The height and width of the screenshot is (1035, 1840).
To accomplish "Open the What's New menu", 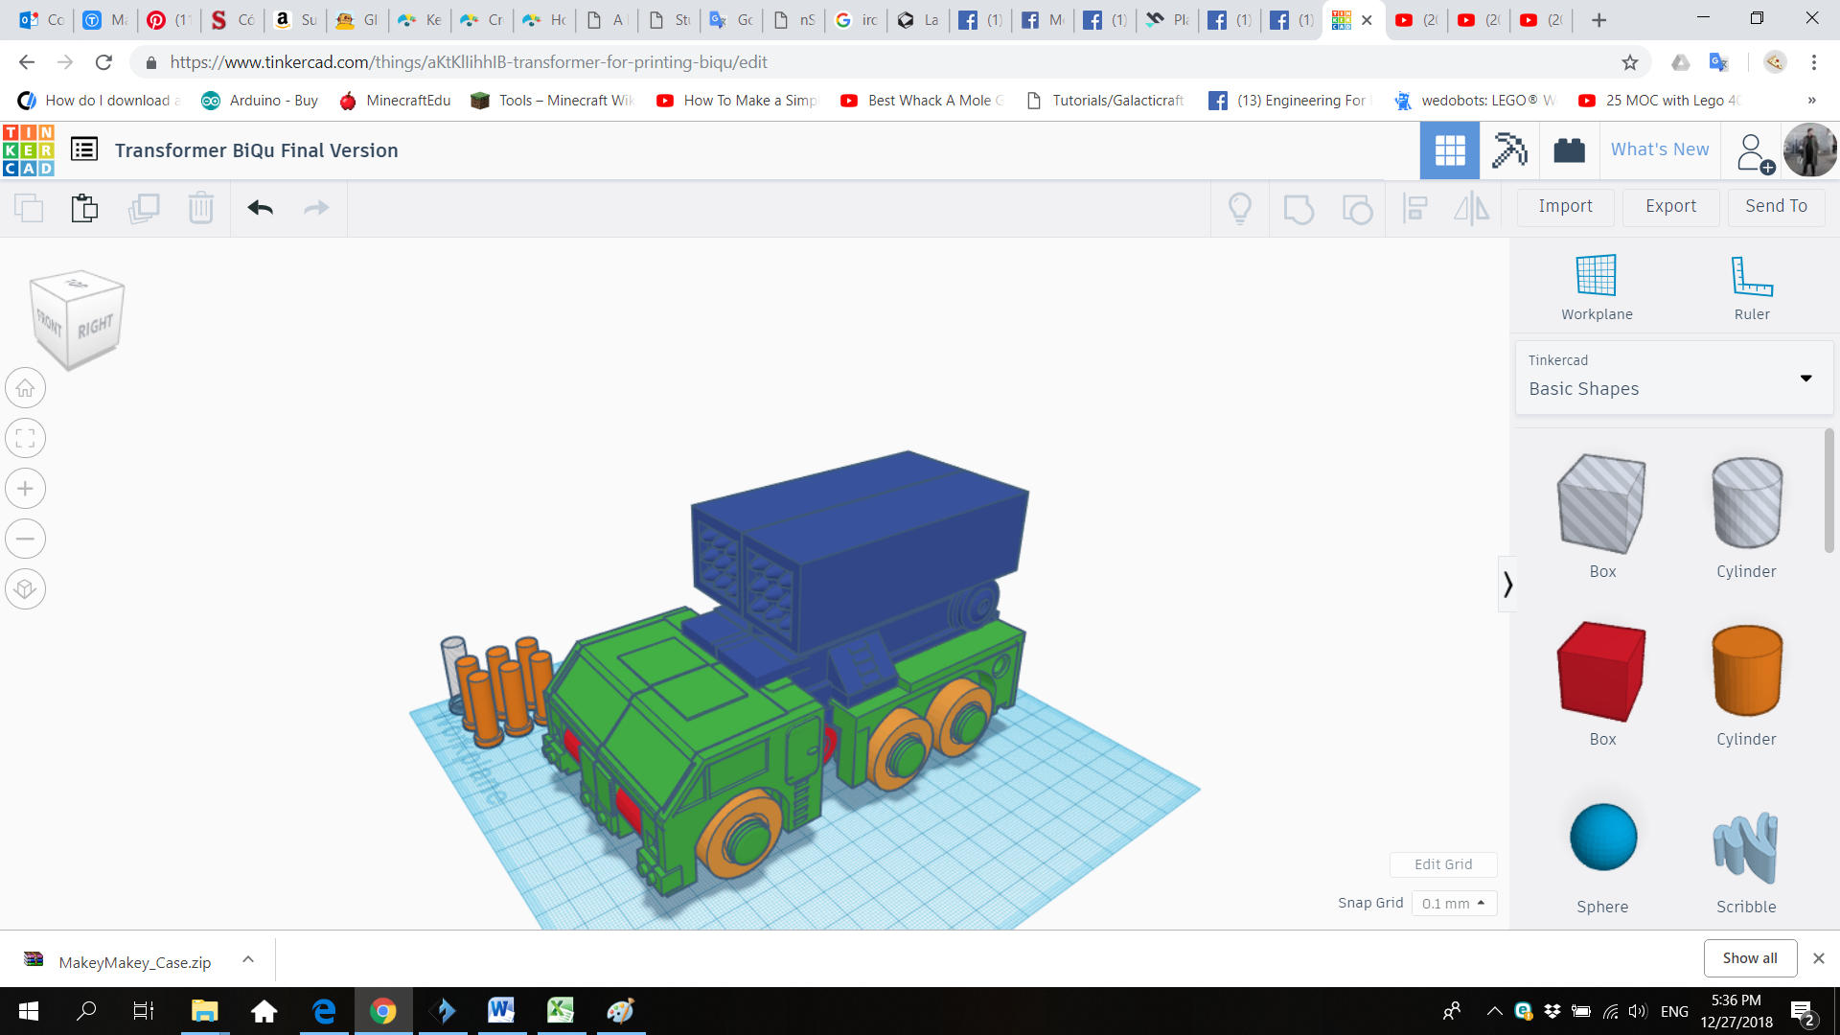I will [1659, 149].
